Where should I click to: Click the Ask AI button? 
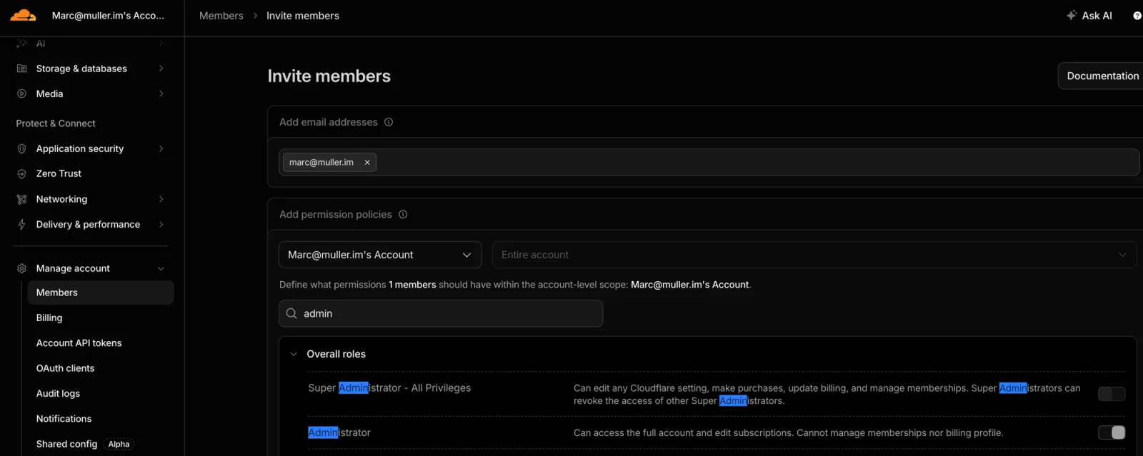(x=1089, y=16)
